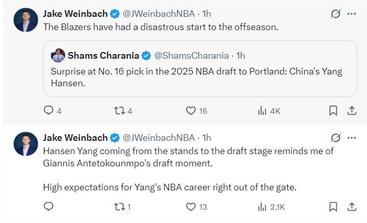Repost the Blazers disastrous offseason tweet
Image resolution: width=367 pixels, height=223 pixels.
click(x=119, y=111)
